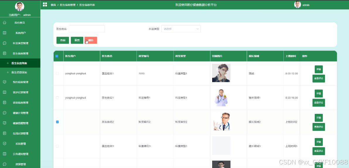Click the cover image in the 1010 row
The height and width of the screenshot is (168, 349).
pos(221,73)
